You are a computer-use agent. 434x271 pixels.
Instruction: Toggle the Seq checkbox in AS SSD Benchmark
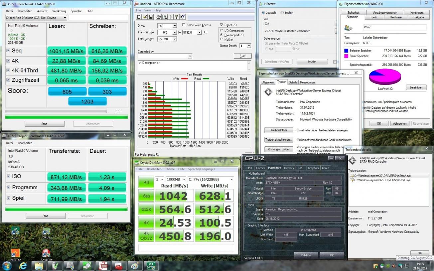click(8, 51)
